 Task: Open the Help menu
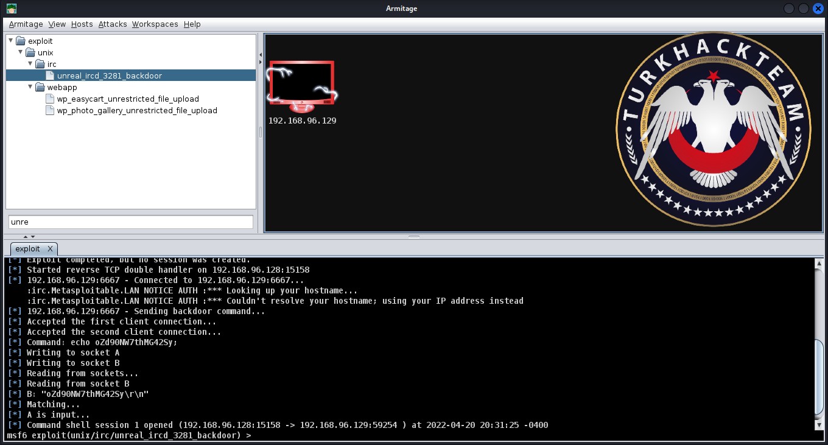click(192, 24)
